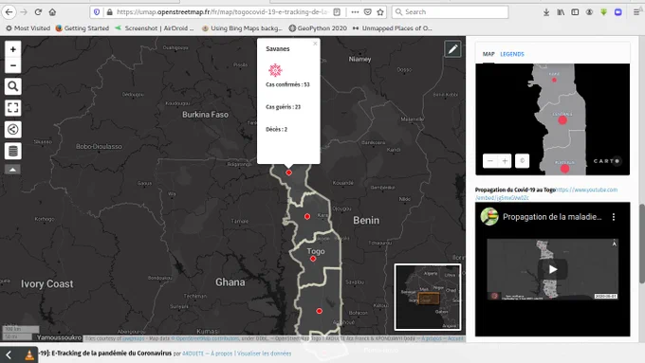The height and width of the screenshot is (363, 645).
Task: Zoom in the CARTO embedded map
Action: point(505,161)
